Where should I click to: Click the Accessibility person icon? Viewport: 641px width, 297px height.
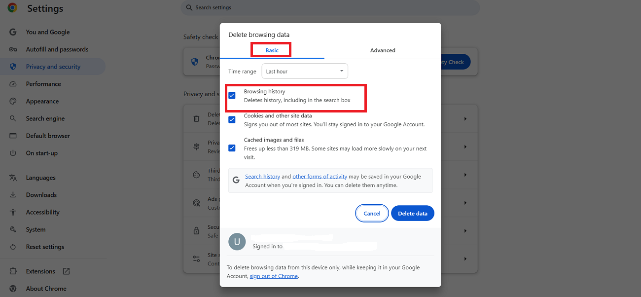13,212
